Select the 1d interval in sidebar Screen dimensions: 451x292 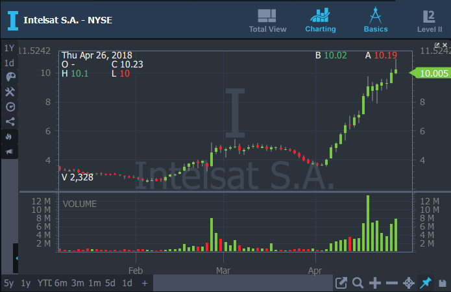click(x=9, y=63)
